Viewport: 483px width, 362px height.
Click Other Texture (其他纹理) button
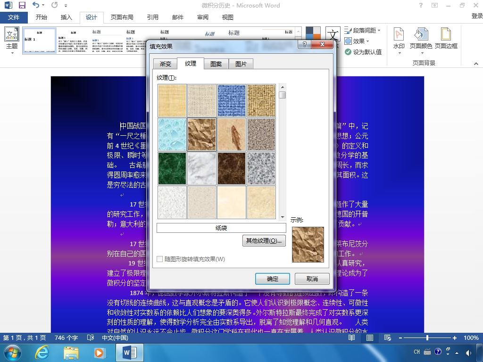pyautogui.click(x=264, y=241)
